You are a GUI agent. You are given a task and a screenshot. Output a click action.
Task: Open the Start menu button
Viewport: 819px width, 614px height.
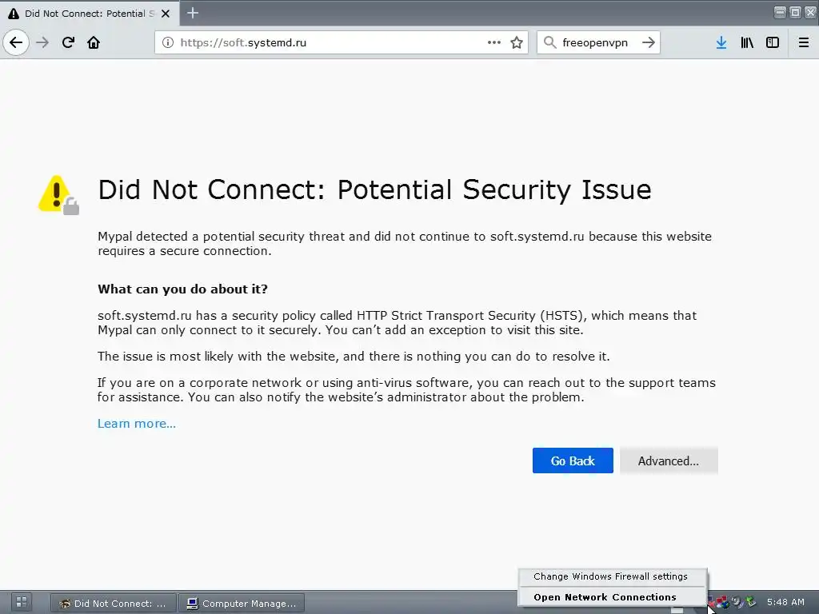22,603
